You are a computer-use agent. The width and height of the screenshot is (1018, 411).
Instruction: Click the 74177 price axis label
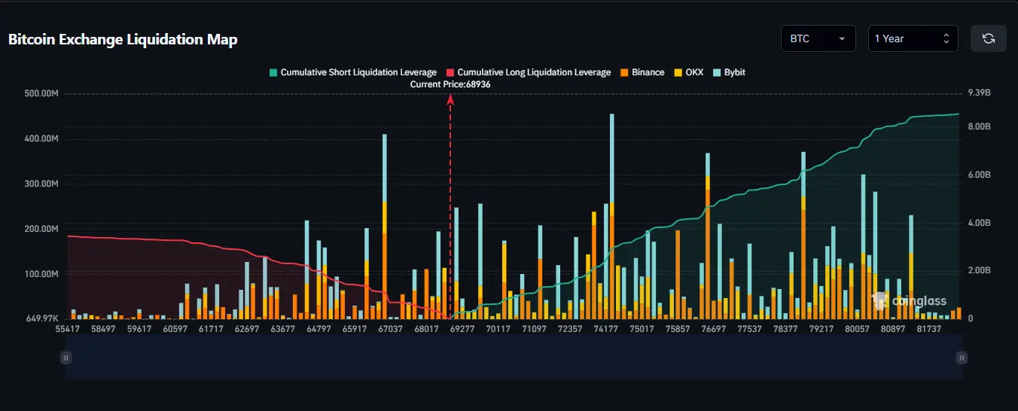click(605, 329)
